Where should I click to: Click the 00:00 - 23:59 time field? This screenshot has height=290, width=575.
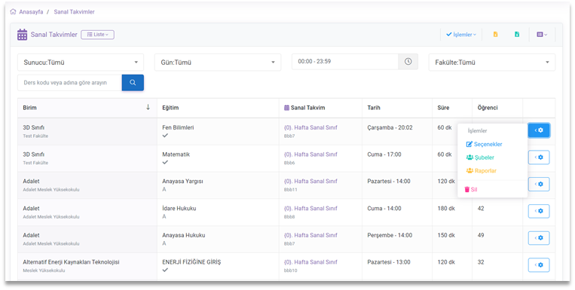coord(345,62)
